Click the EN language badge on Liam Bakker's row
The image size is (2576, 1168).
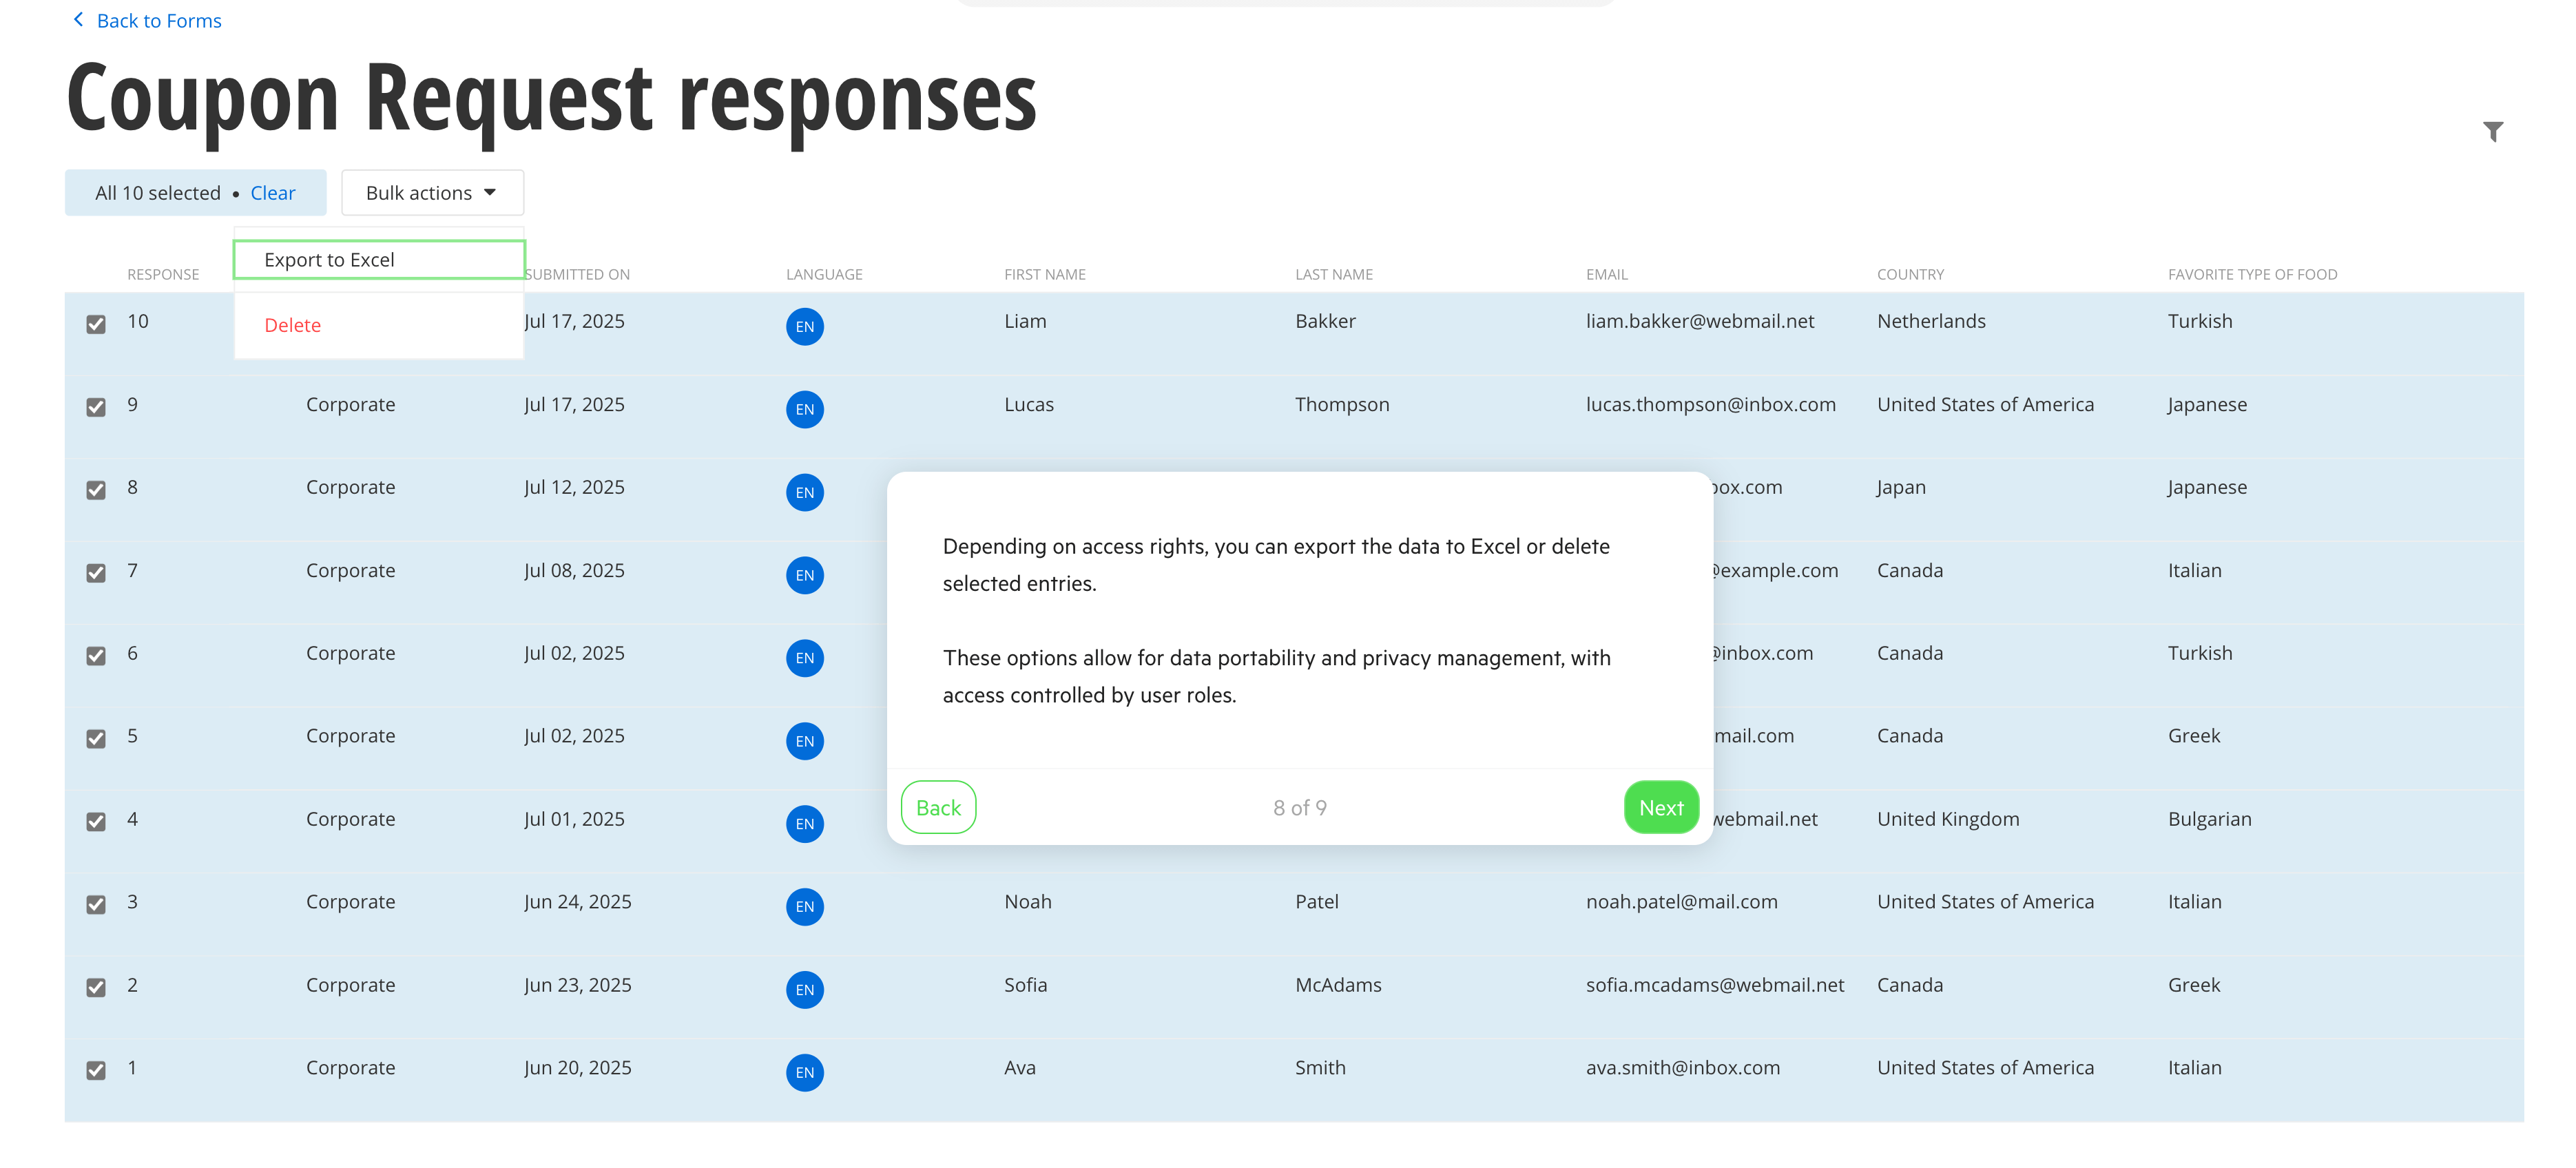(x=805, y=326)
